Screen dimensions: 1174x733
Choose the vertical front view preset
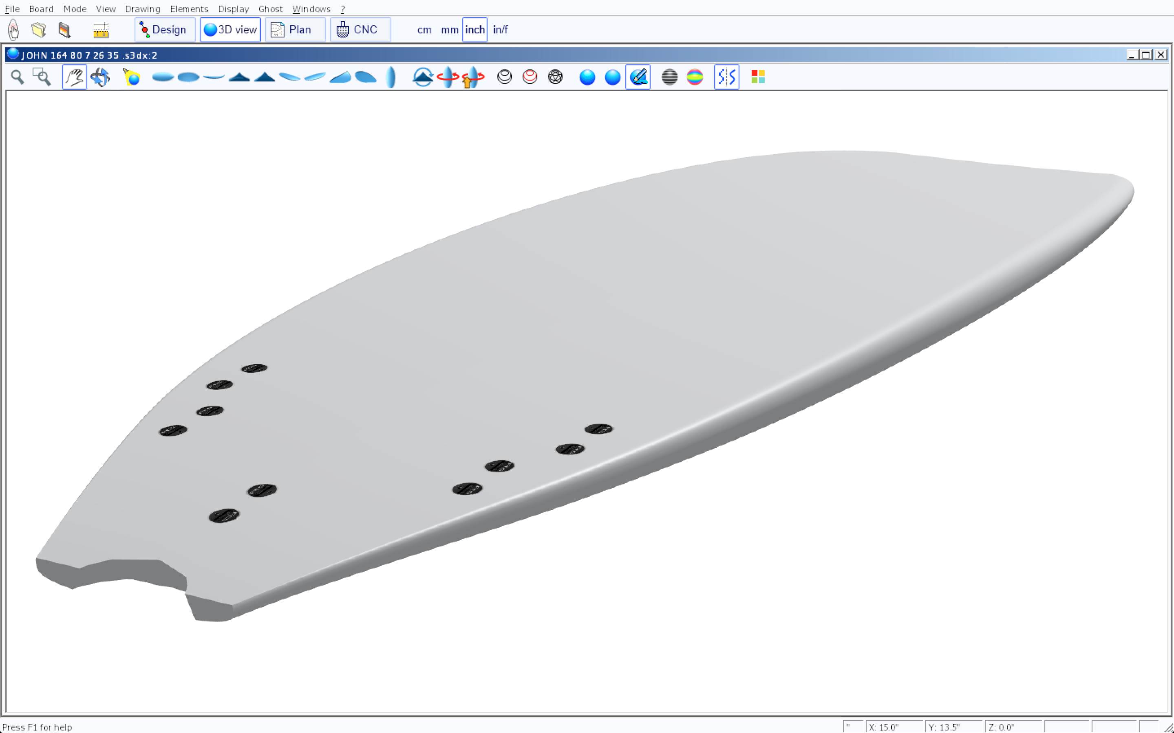391,77
